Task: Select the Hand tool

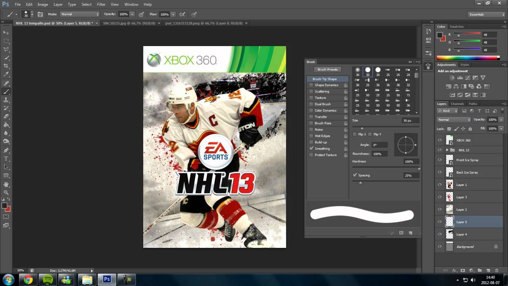Action: click(6, 184)
